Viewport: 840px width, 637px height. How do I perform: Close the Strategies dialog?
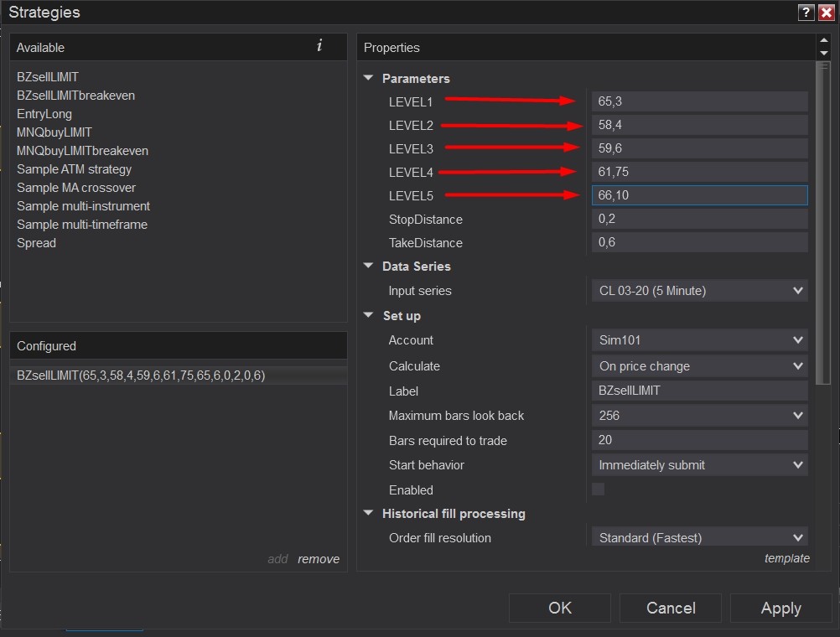point(827,13)
